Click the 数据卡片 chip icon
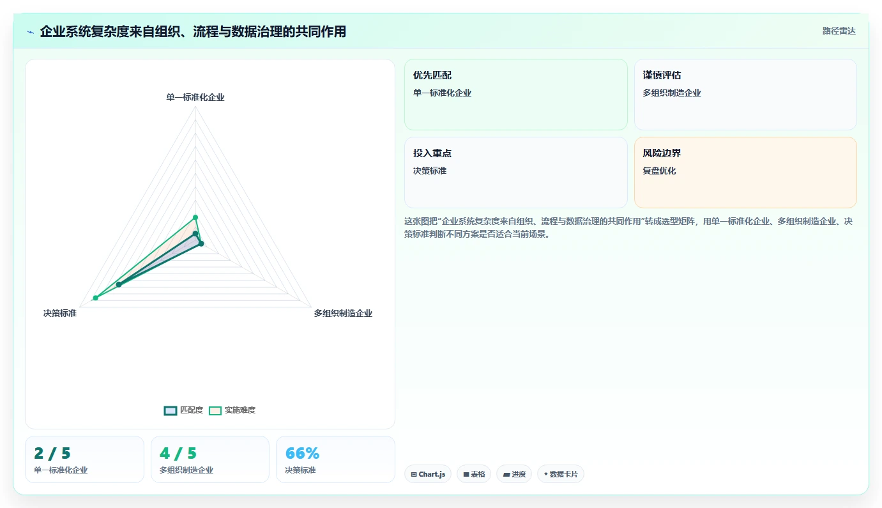 pyautogui.click(x=545, y=474)
